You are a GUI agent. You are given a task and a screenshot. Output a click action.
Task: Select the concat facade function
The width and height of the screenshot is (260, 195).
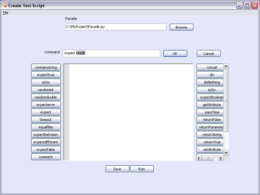(210, 67)
